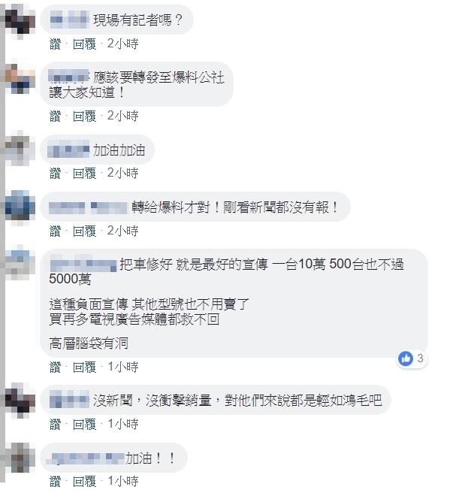Click avatar next to 加油！！ comment

[20, 458]
